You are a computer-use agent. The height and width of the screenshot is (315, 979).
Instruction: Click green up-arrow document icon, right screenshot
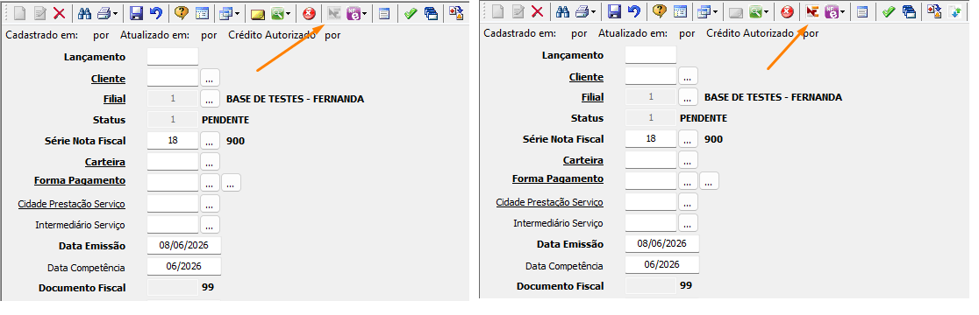(x=954, y=11)
